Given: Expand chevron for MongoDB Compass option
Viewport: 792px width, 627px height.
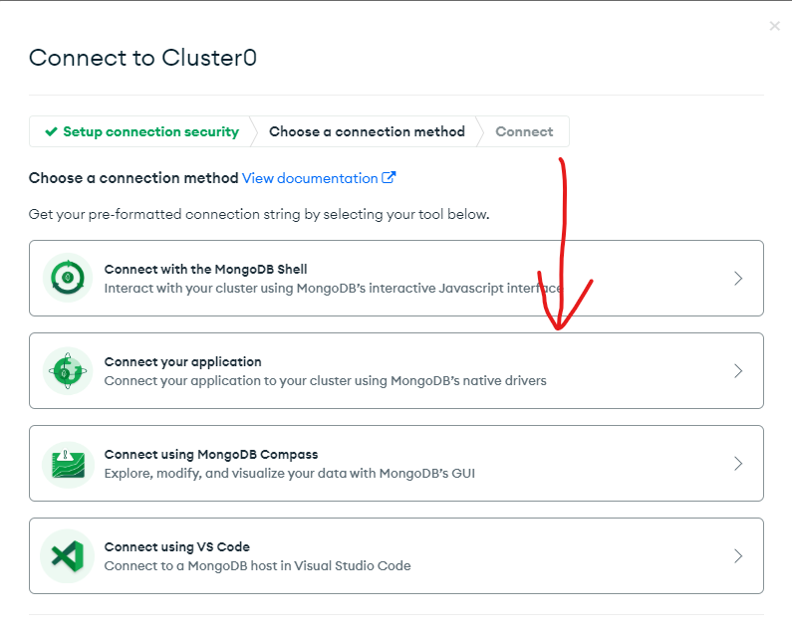Looking at the screenshot, I should pyautogui.click(x=738, y=463).
